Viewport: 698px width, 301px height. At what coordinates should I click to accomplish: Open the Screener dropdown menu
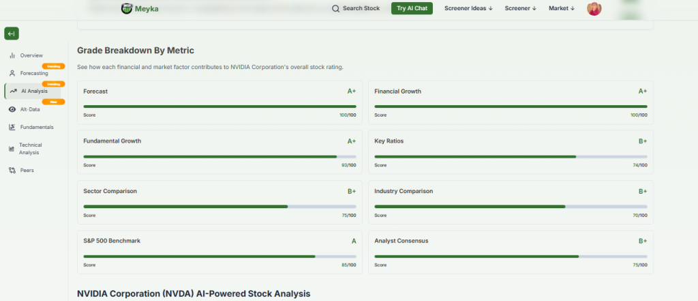coord(520,9)
